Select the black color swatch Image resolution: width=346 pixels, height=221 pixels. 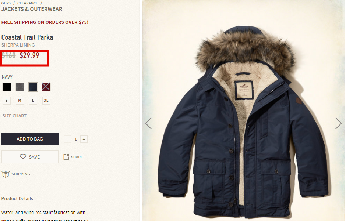coord(7,87)
